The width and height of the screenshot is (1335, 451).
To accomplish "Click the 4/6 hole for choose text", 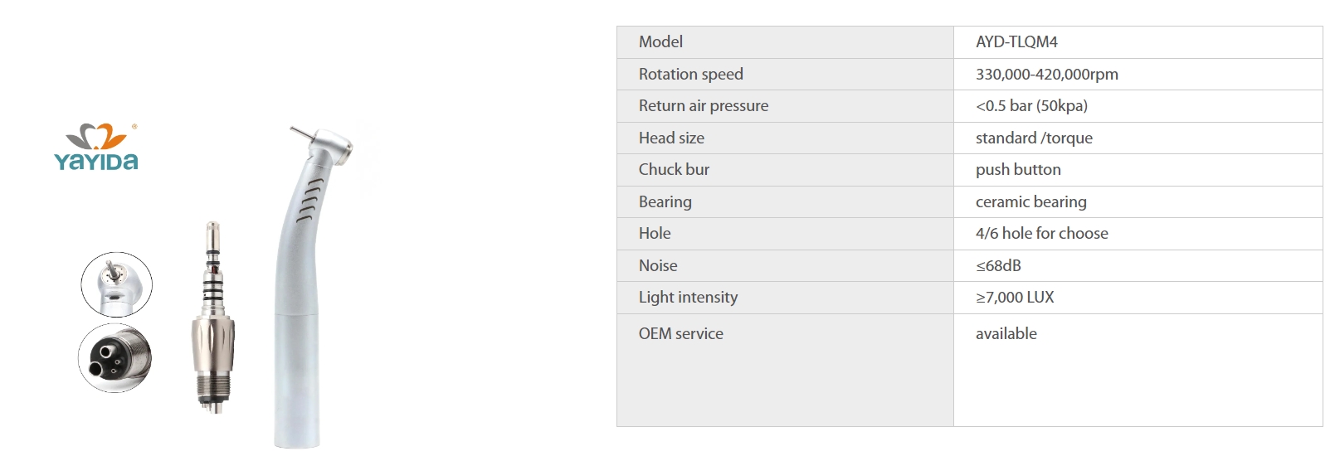I will click(x=1042, y=234).
